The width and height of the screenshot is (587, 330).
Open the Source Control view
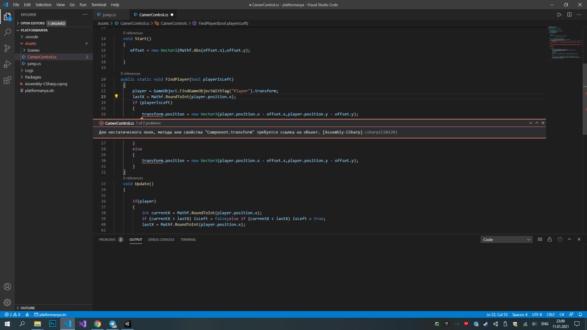click(7, 48)
